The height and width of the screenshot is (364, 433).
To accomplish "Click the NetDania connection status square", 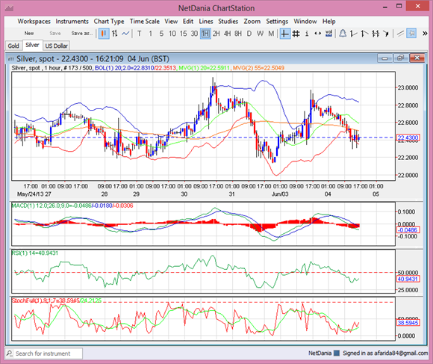I will 337,354.
